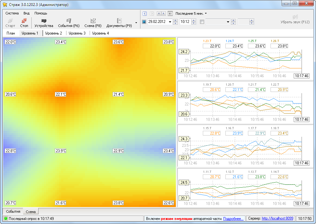Select the 22.1°C sensor label on heat map

(61, 94)
